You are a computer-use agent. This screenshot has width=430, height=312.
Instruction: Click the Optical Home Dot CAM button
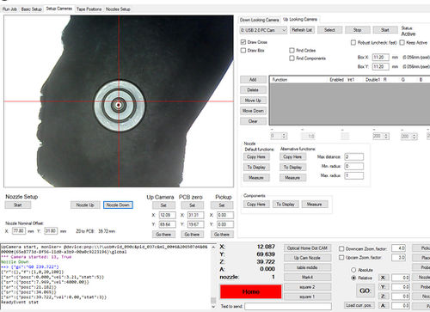307,248
